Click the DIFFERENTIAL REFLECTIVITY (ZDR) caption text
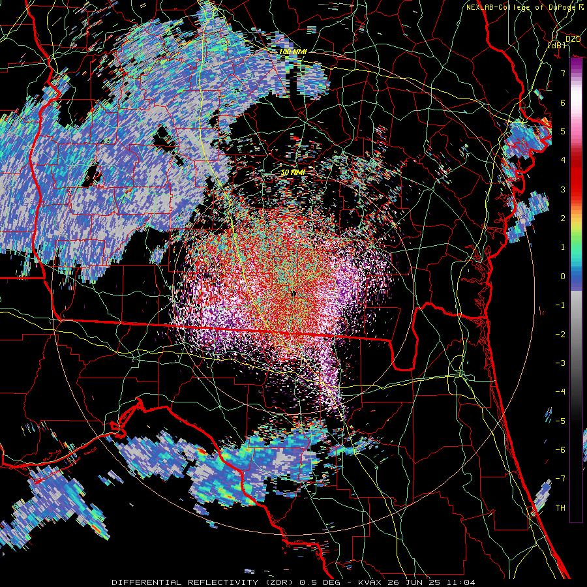587x587 pixels. [202, 582]
